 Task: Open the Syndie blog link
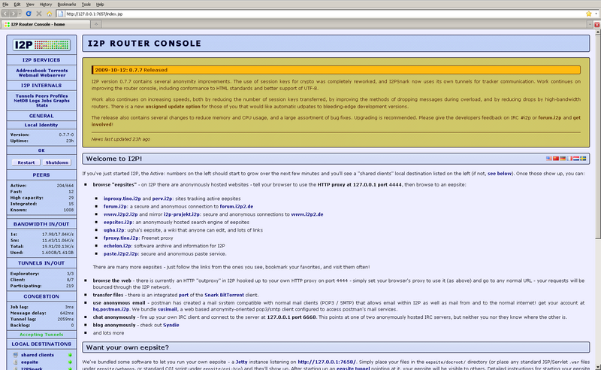[x=171, y=325]
